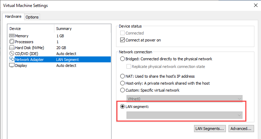Click the Network Adapter icon
The image size is (261, 139).
(x=12, y=60)
